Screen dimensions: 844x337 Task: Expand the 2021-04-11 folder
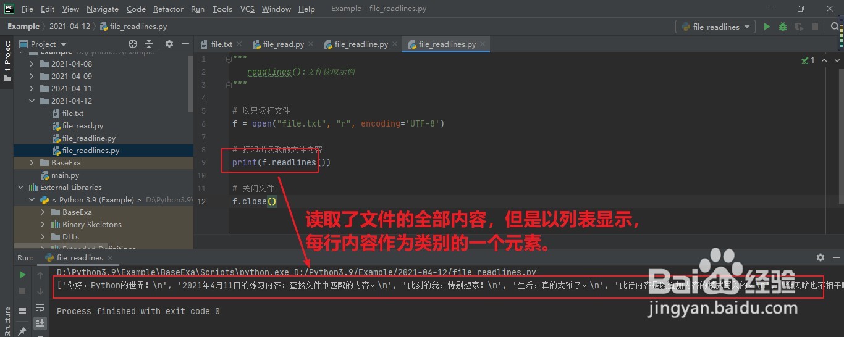coord(32,88)
